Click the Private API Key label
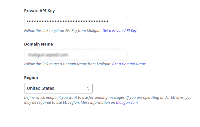 tap(39, 11)
